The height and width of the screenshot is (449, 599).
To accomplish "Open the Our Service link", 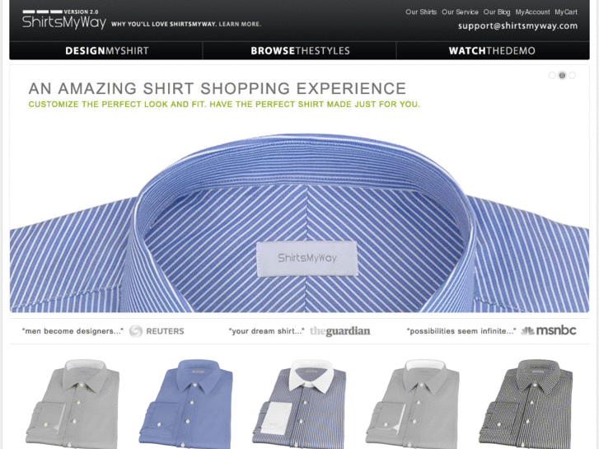I will [x=460, y=12].
